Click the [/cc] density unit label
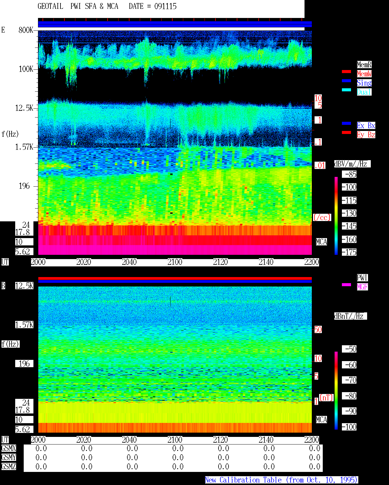389x485 pixels. [x=322, y=218]
